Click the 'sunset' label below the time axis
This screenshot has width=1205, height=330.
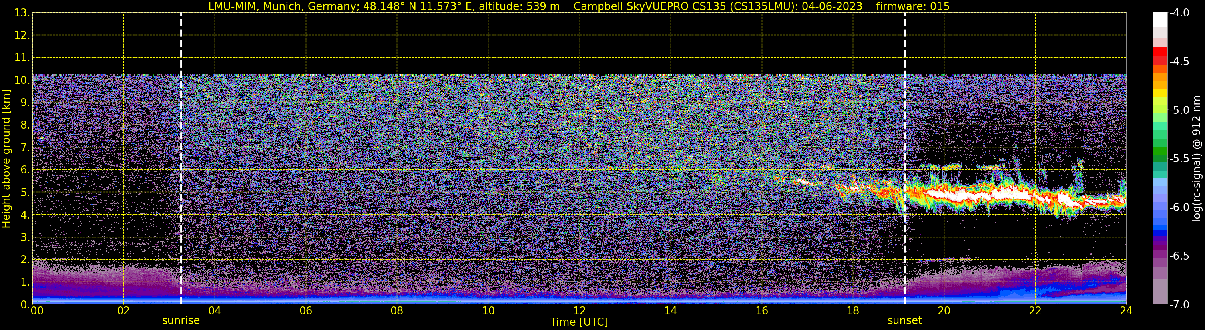(905, 321)
